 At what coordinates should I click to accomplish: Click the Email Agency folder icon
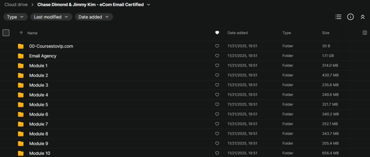[21, 56]
